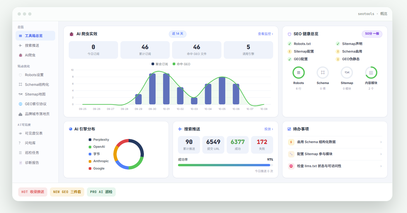Click the 问句库 question mark icon

(x=20, y=143)
